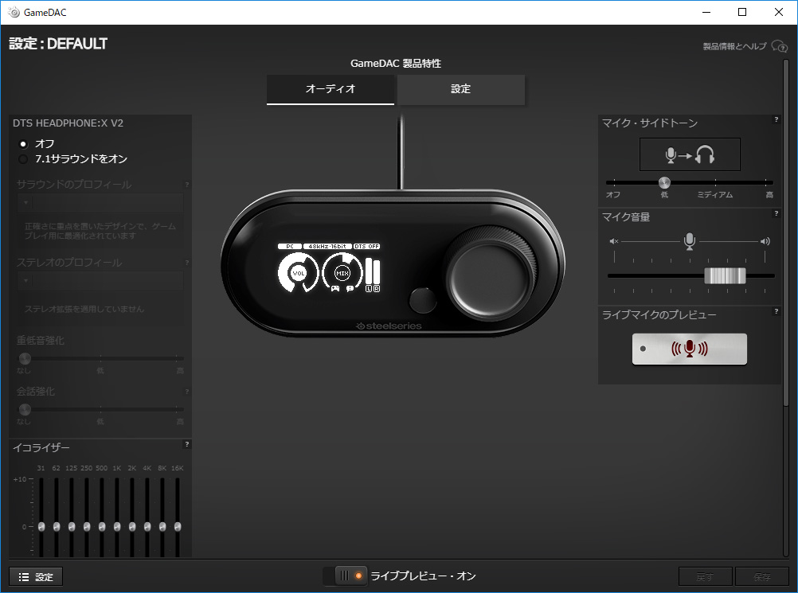Viewport: 798px width, 593px height.
Task: Click the small round button on GameDAC
Action: 423,300
